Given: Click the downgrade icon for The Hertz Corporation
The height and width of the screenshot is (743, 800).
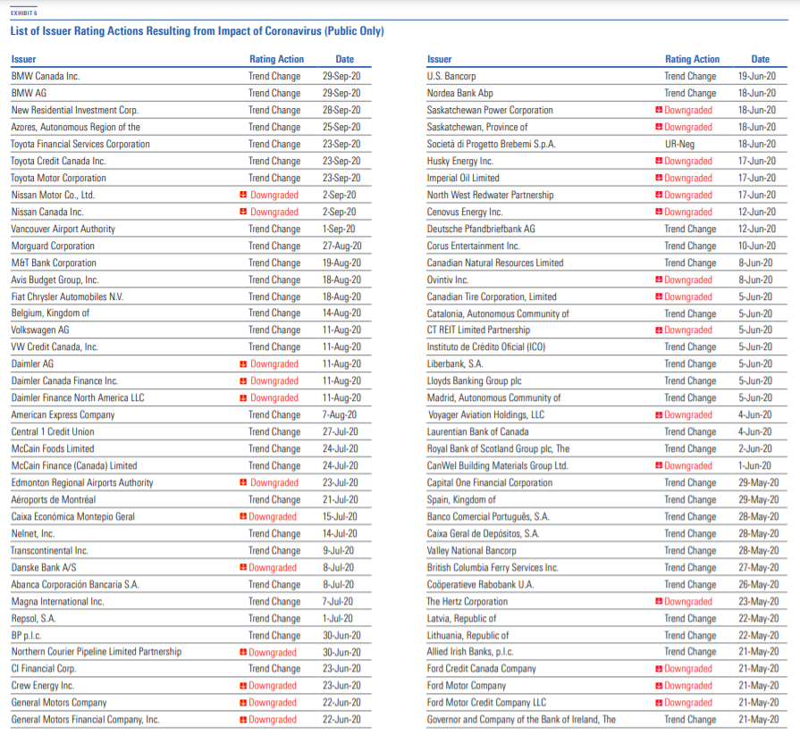Looking at the screenshot, I should click(659, 601).
